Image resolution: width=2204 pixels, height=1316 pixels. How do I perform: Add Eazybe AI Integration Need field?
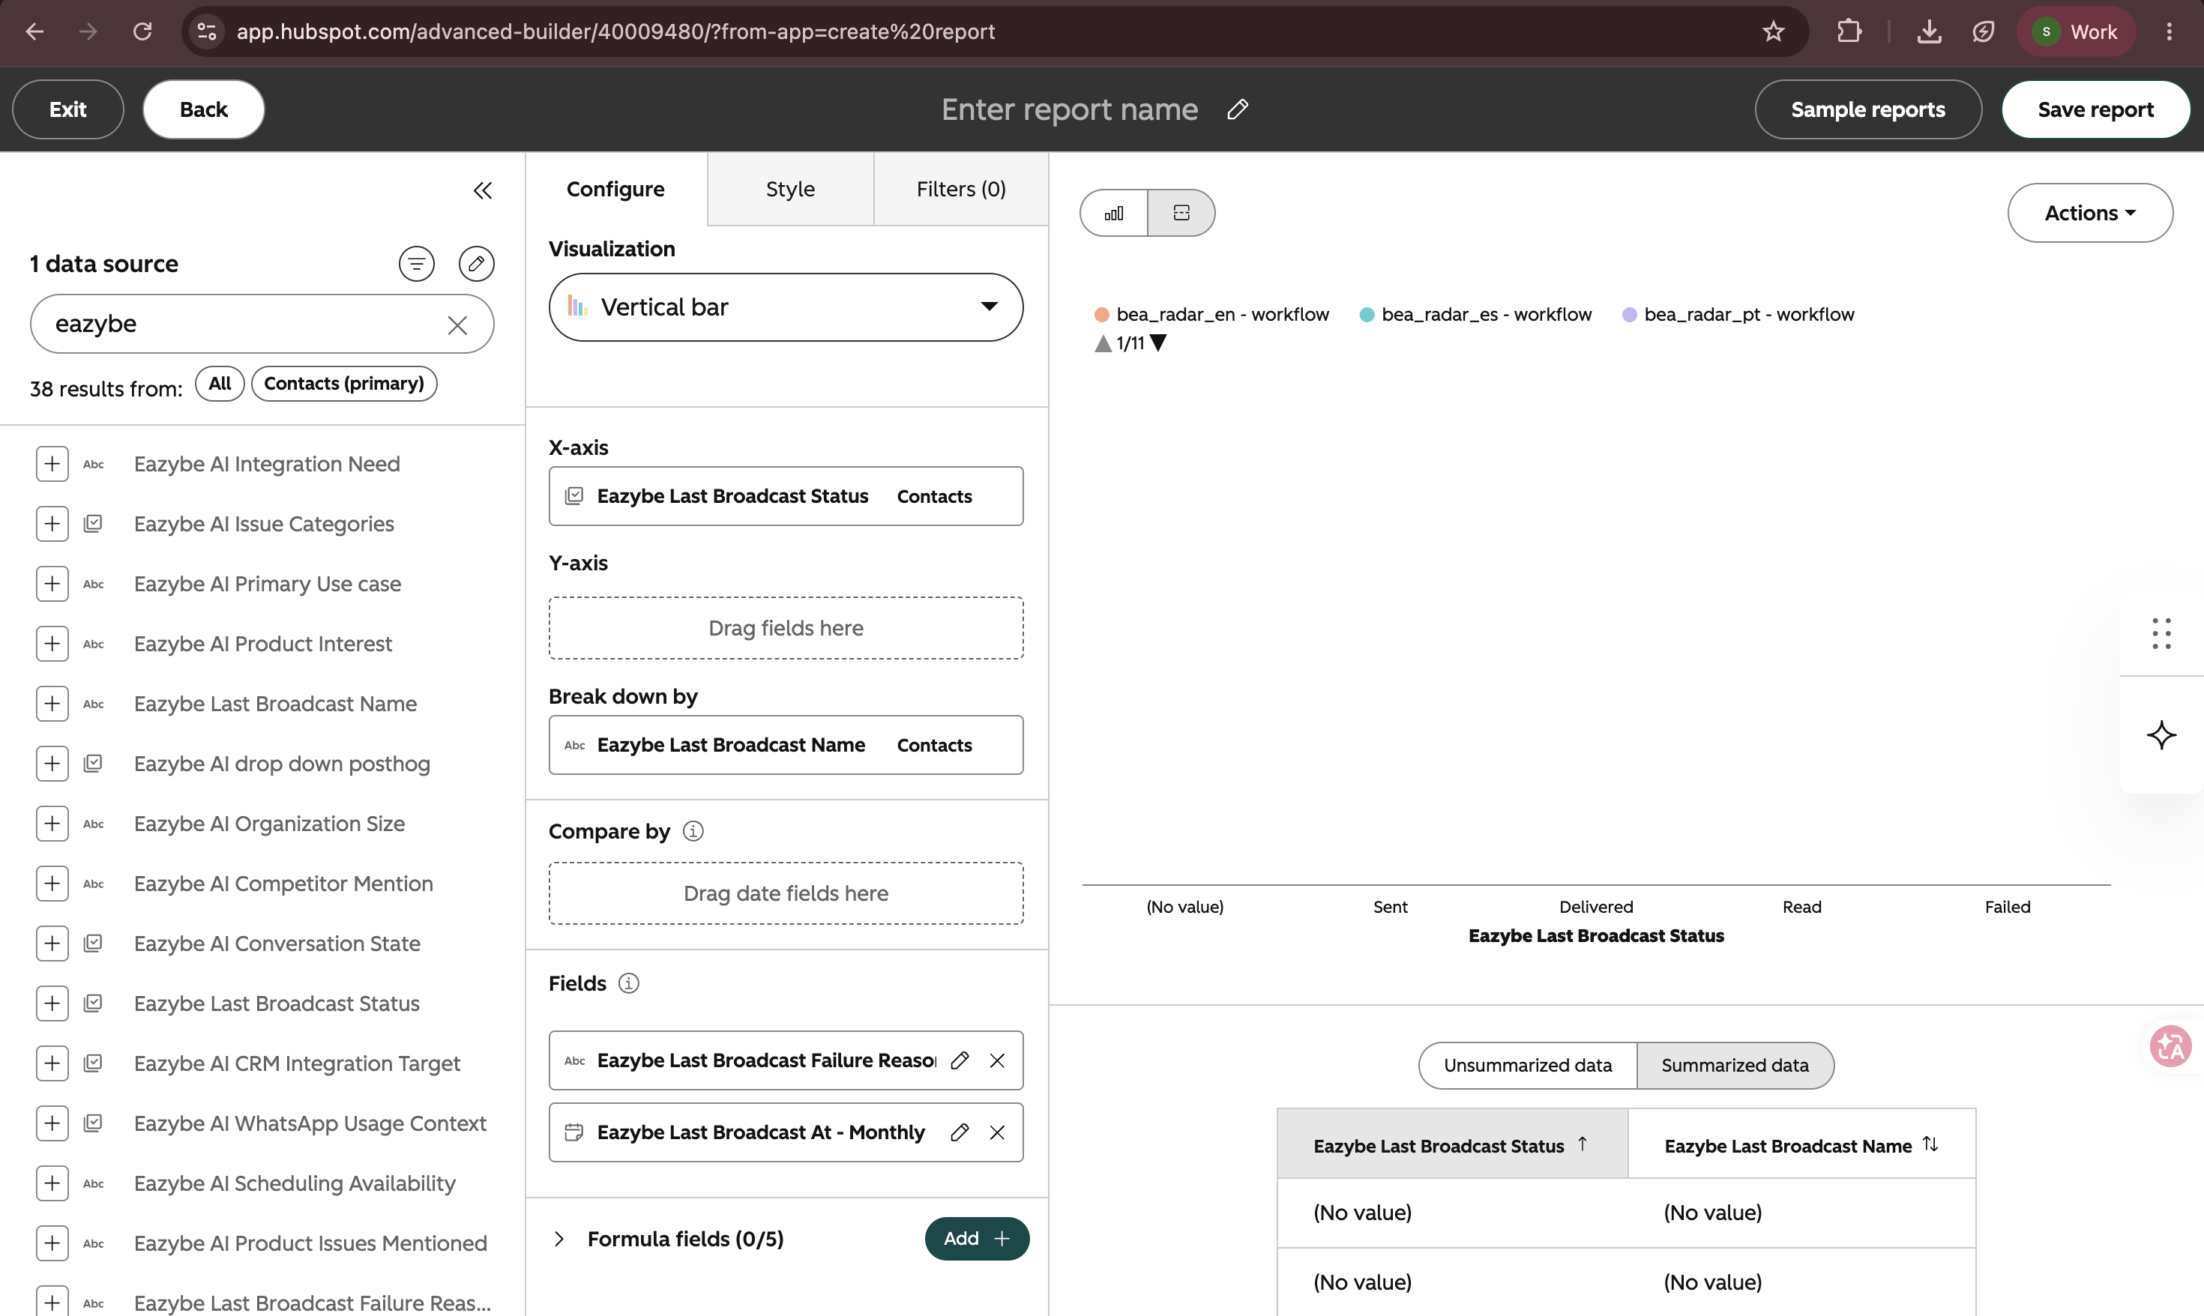pos(52,464)
